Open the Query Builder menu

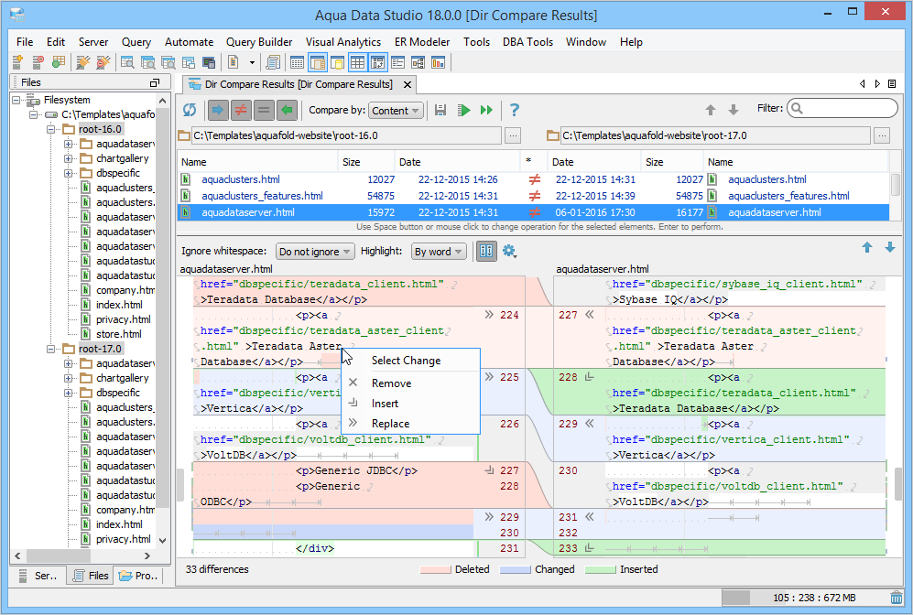click(x=259, y=42)
